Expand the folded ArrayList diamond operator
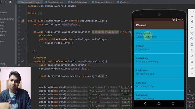Screen dimensions: 195x109 [102, 76]
